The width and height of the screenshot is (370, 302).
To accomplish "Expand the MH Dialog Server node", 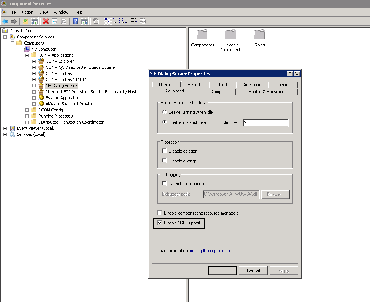I will [34, 86].
